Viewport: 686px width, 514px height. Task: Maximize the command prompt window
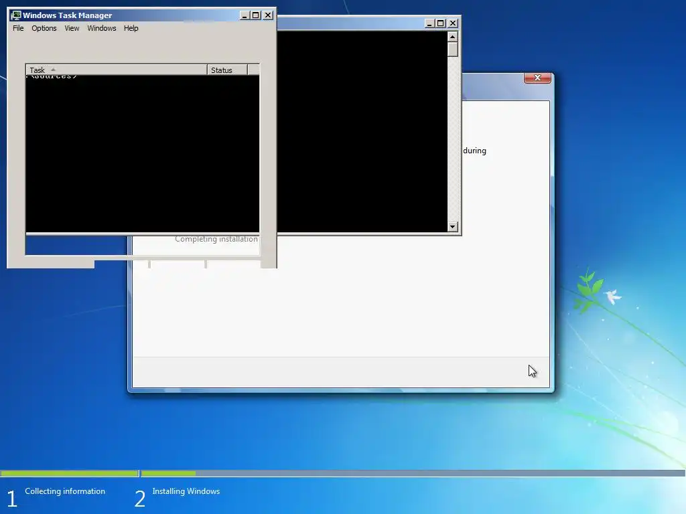point(441,23)
